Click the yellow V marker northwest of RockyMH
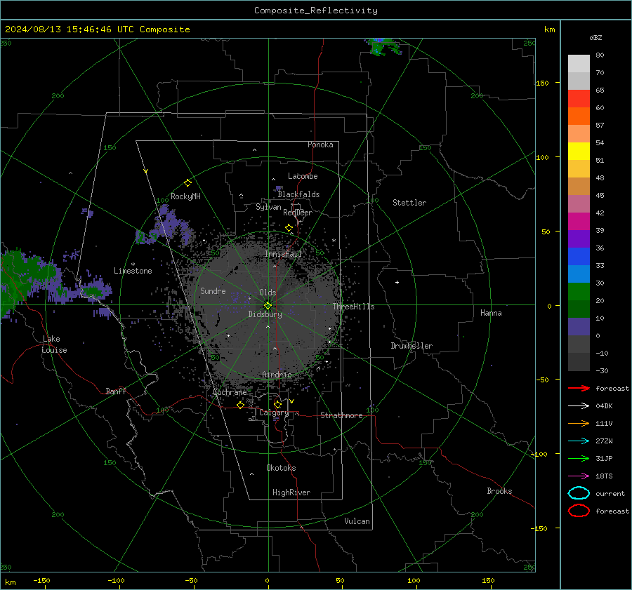 coord(145,171)
